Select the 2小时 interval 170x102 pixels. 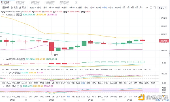[92, 8]
